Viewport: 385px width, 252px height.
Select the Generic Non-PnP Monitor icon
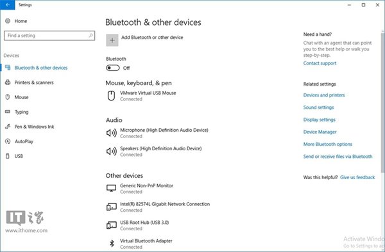(111, 188)
